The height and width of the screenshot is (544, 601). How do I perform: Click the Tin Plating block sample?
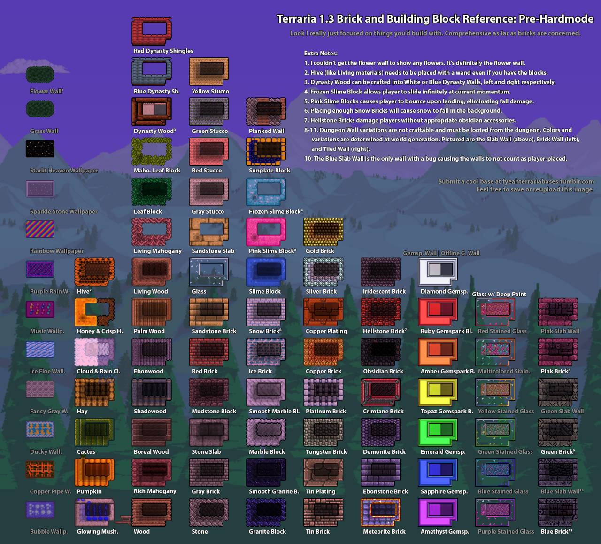324,472
